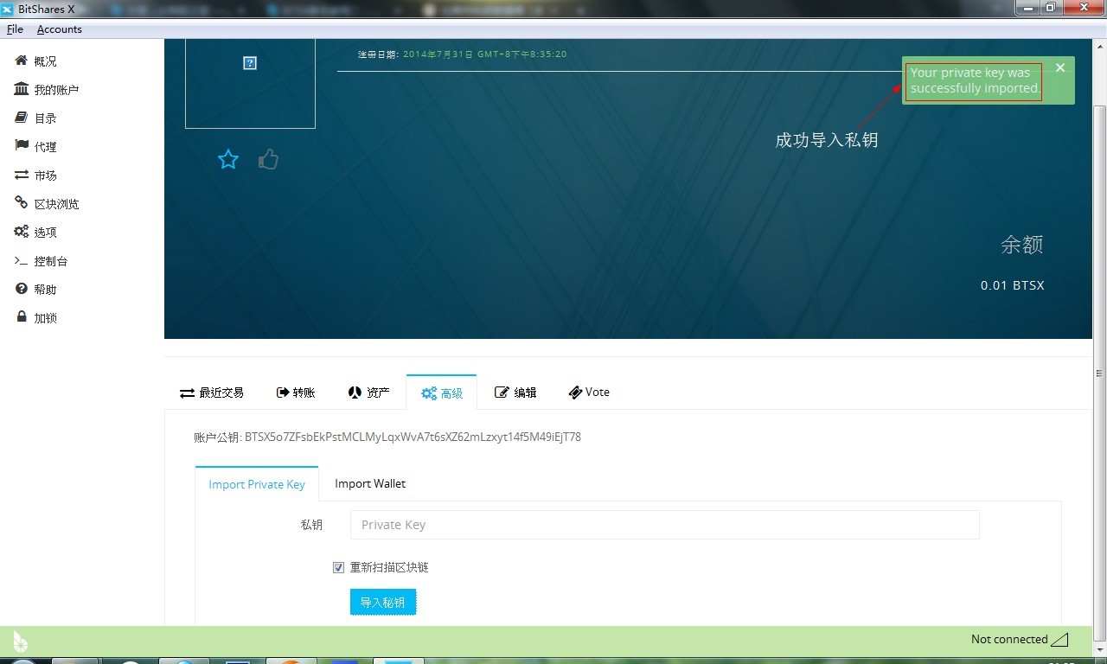Image resolution: width=1107 pixels, height=664 pixels.
Task: Open the Accounts menu
Action: click(60, 29)
